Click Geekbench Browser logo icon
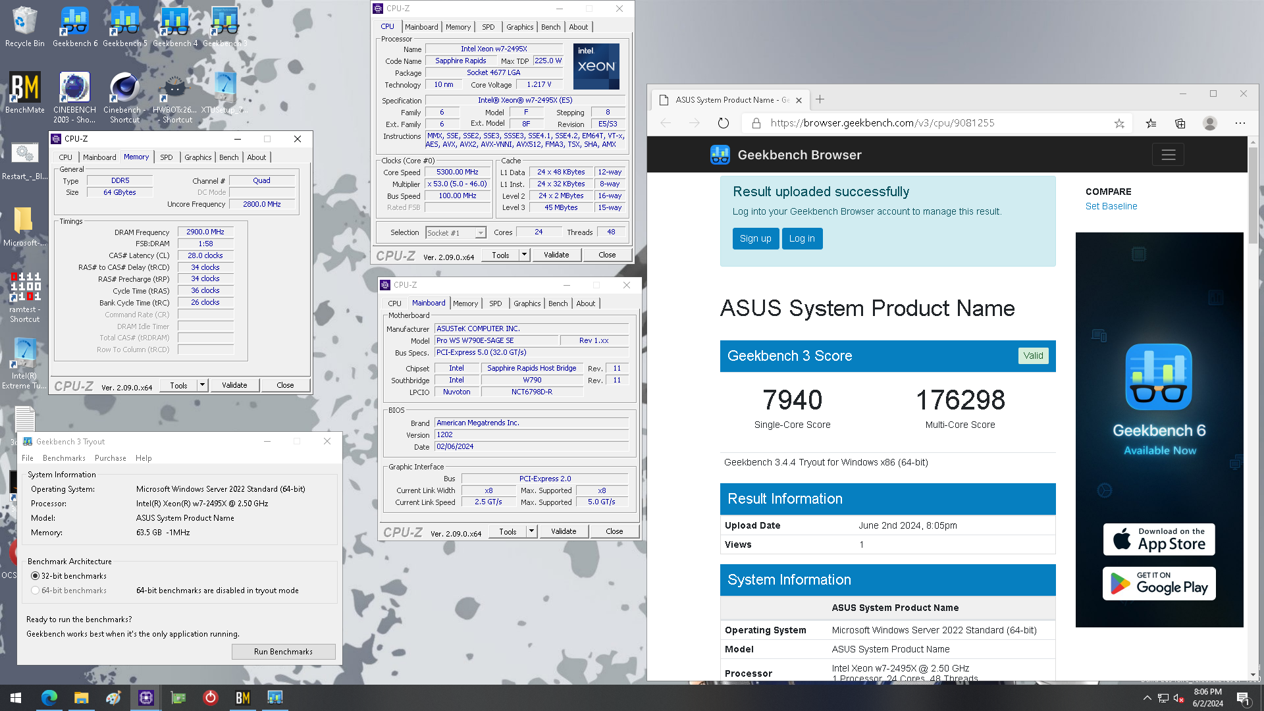This screenshot has width=1264, height=711. [x=720, y=155]
